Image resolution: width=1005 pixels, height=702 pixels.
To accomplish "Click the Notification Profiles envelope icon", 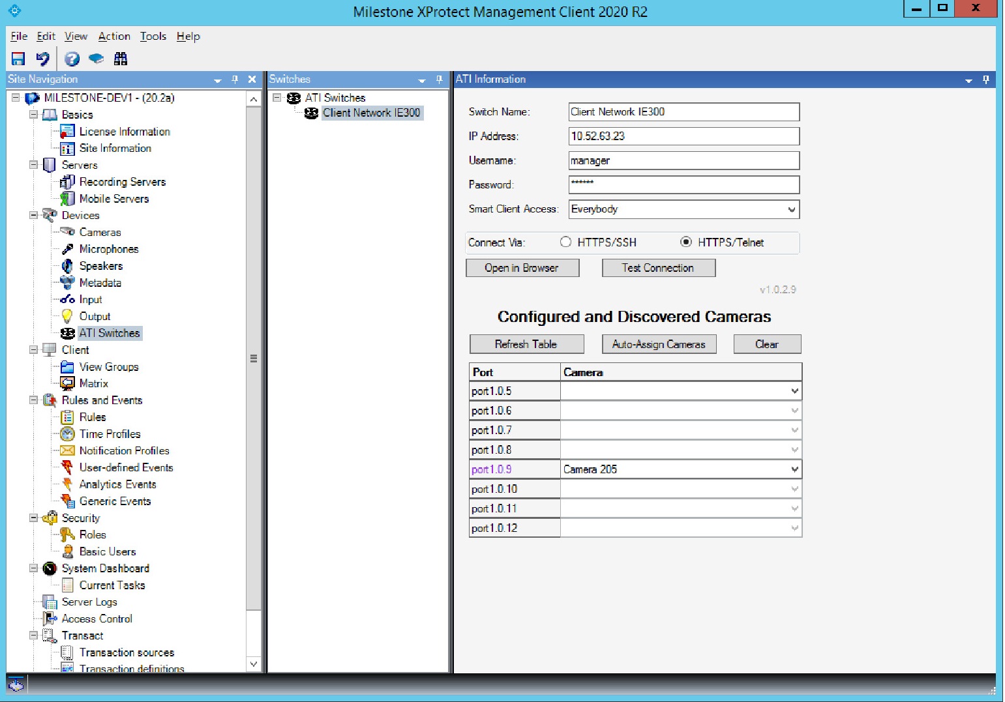I will (67, 451).
